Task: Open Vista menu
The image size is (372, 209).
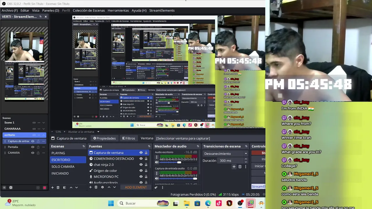Action: [x=36, y=10]
